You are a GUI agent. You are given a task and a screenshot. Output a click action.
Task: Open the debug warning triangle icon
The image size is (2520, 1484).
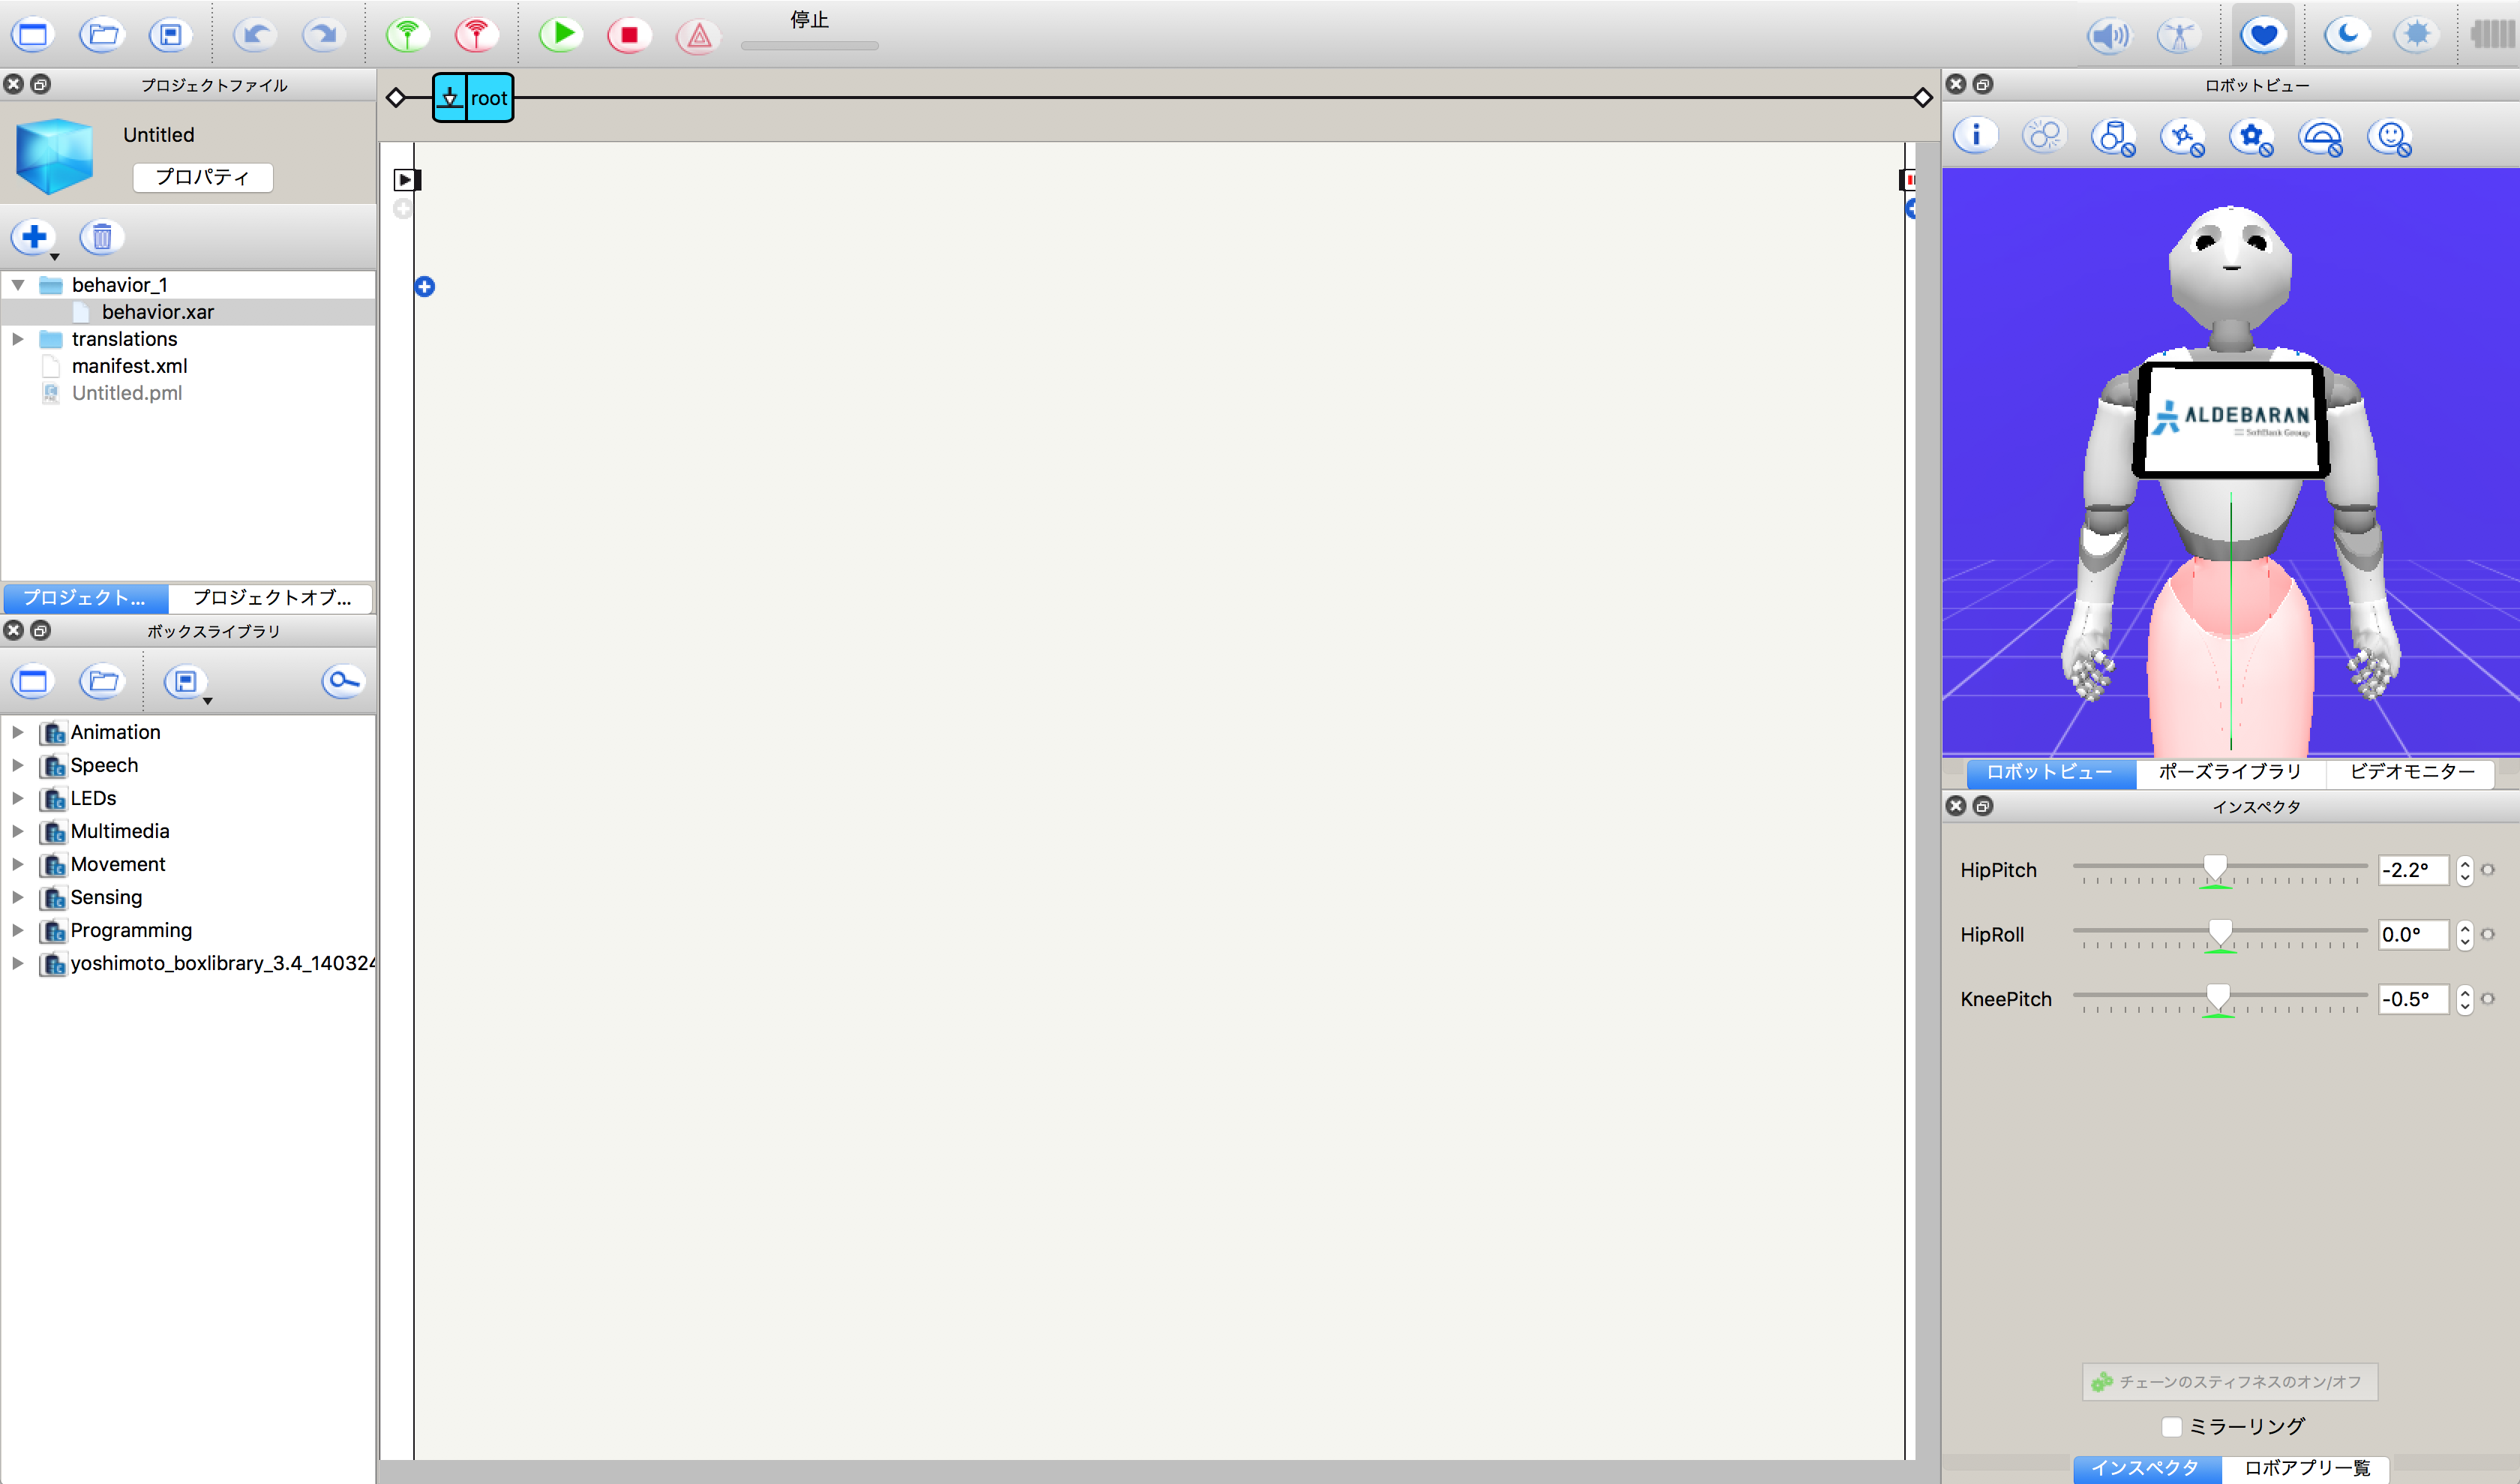[x=699, y=36]
